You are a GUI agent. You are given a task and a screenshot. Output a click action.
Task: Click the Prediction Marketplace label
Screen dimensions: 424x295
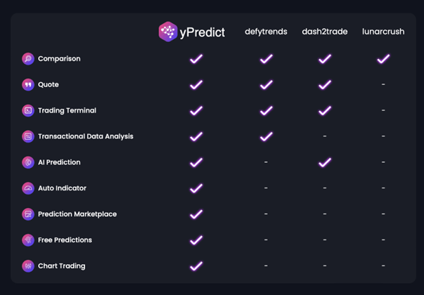point(77,214)
